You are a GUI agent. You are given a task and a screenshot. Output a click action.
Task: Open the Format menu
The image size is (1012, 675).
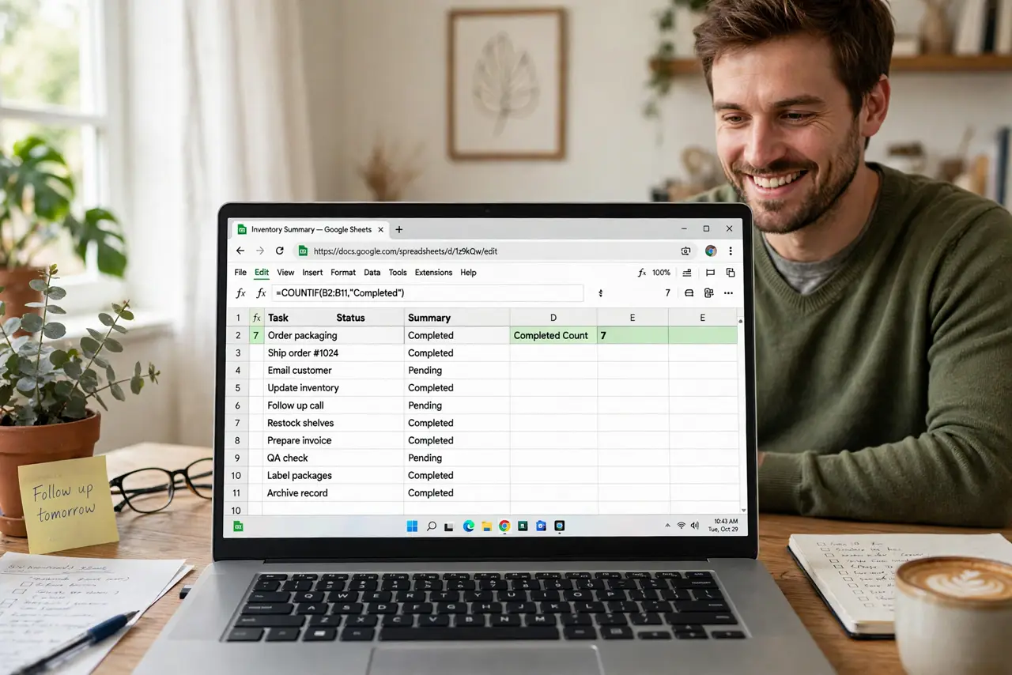click(x=343, y=273)
